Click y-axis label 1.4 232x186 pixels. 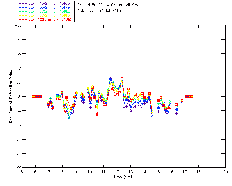(x=18, y=111)
